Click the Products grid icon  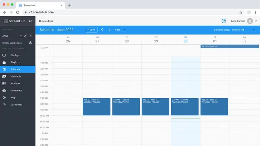(4, 83)
